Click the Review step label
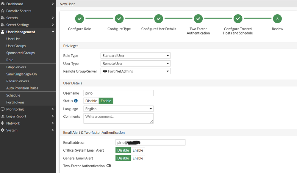The width and height of the screenshot is (297, 173). 277,29
